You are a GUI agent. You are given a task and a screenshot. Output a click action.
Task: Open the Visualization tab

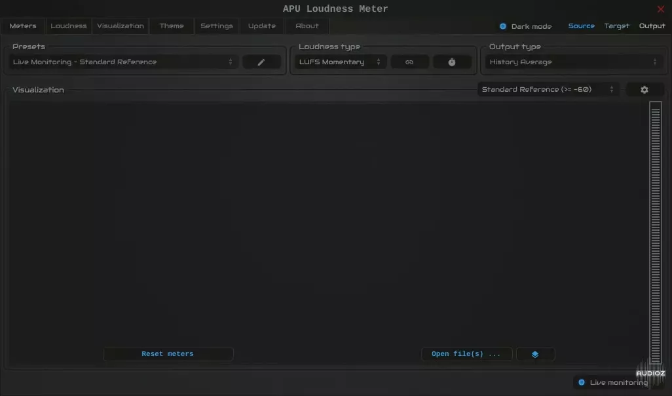point(121,26)
